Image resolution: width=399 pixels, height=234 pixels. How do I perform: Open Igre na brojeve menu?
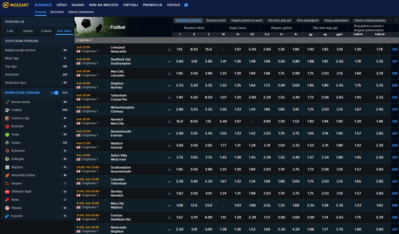(x=103, y=5)
